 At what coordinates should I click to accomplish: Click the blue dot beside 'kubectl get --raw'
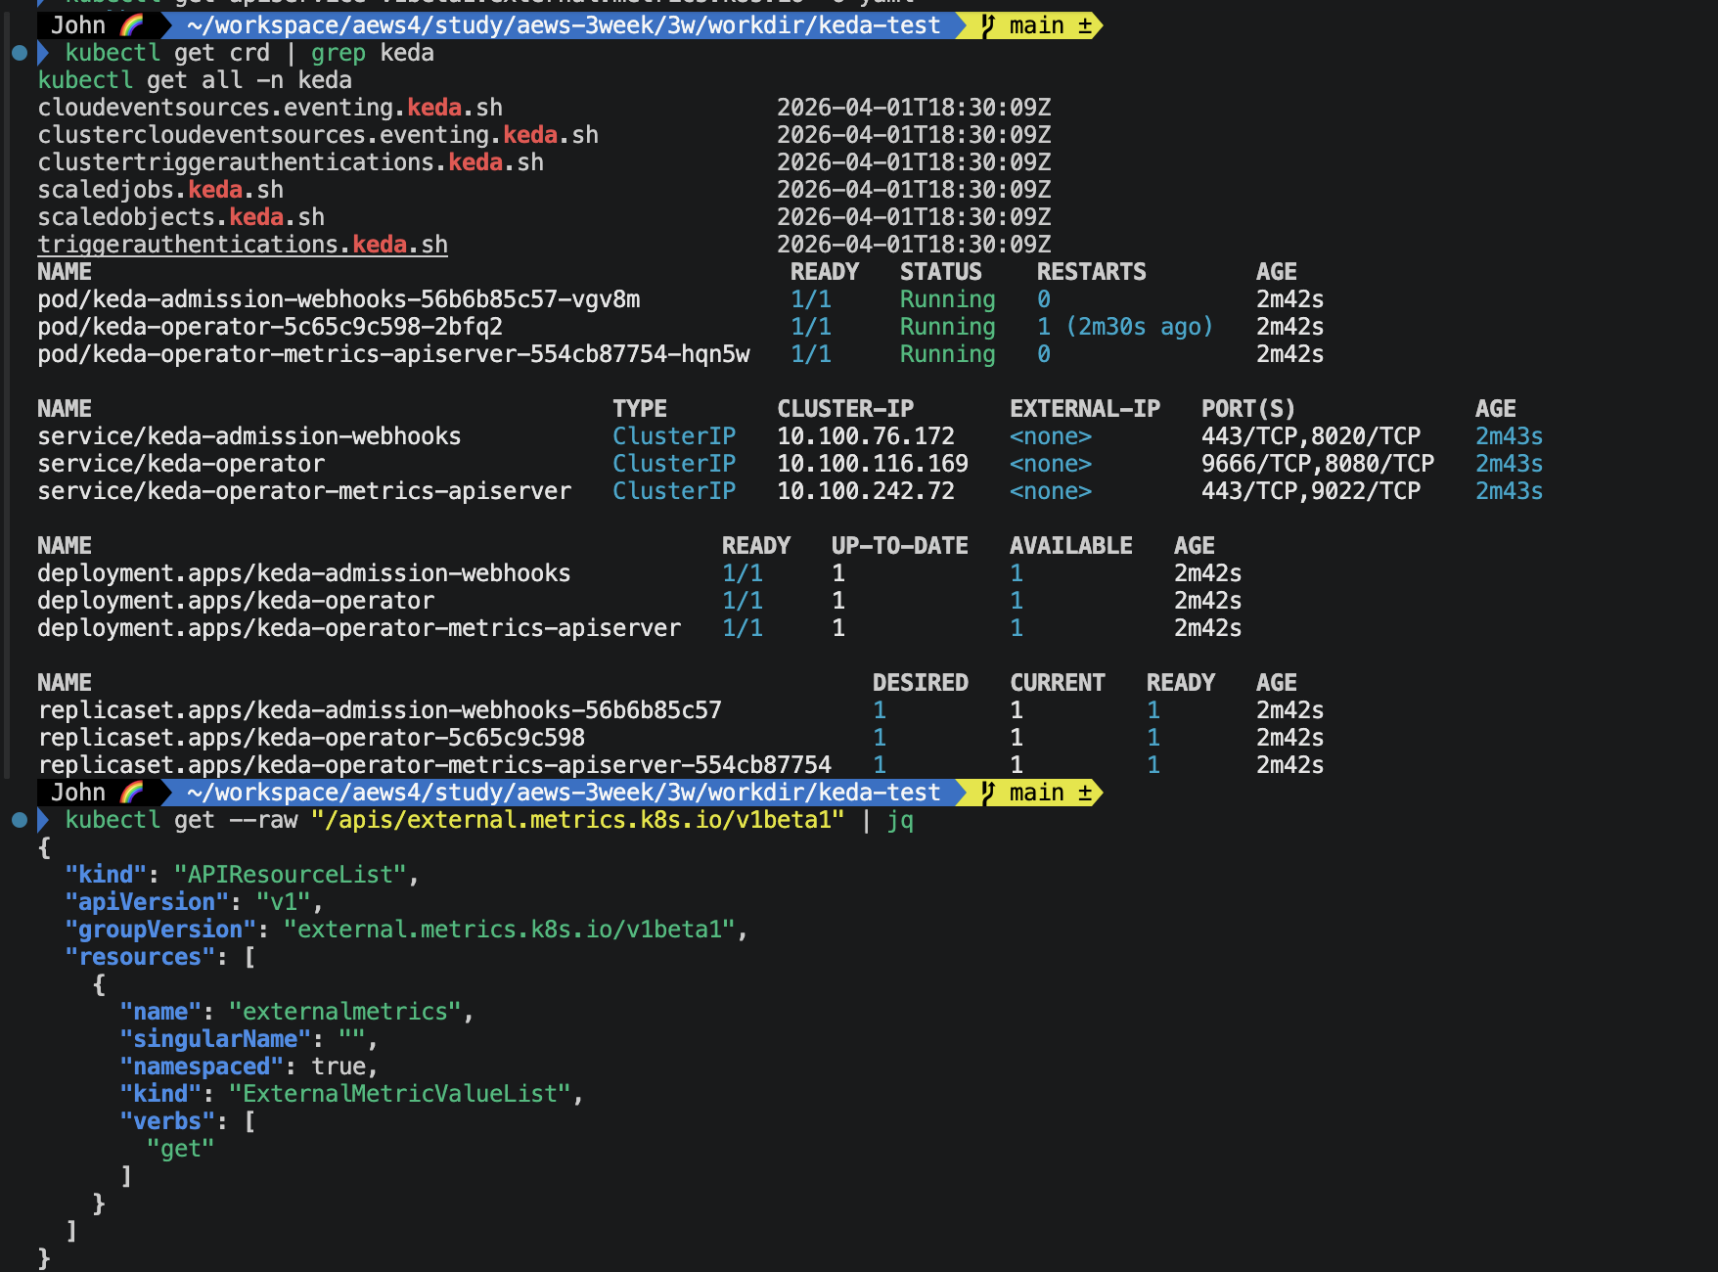(x=20, y=820)
